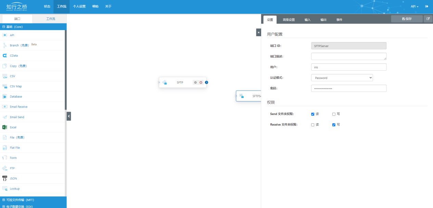Viewport: 433px width, 208px height.
Task: Click the 端口描述 text field
Action: pyautogui.click(x=348, y=56)
